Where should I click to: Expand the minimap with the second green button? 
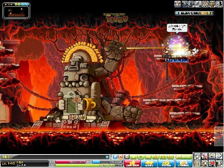click(19, 4)
